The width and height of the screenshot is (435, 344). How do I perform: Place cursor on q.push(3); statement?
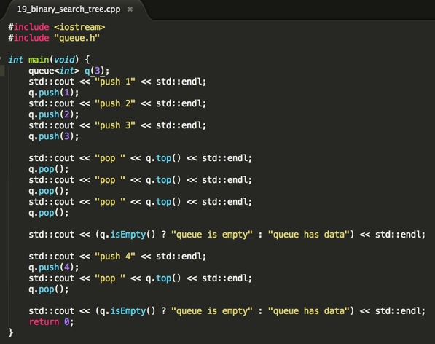pyautogui.click(x=54, y=136)
